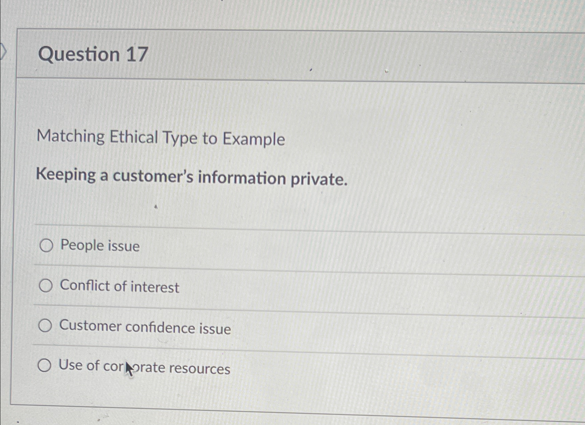Select the Conflict of interest option
The image size is (585, 425).
(x=46, y=286)
